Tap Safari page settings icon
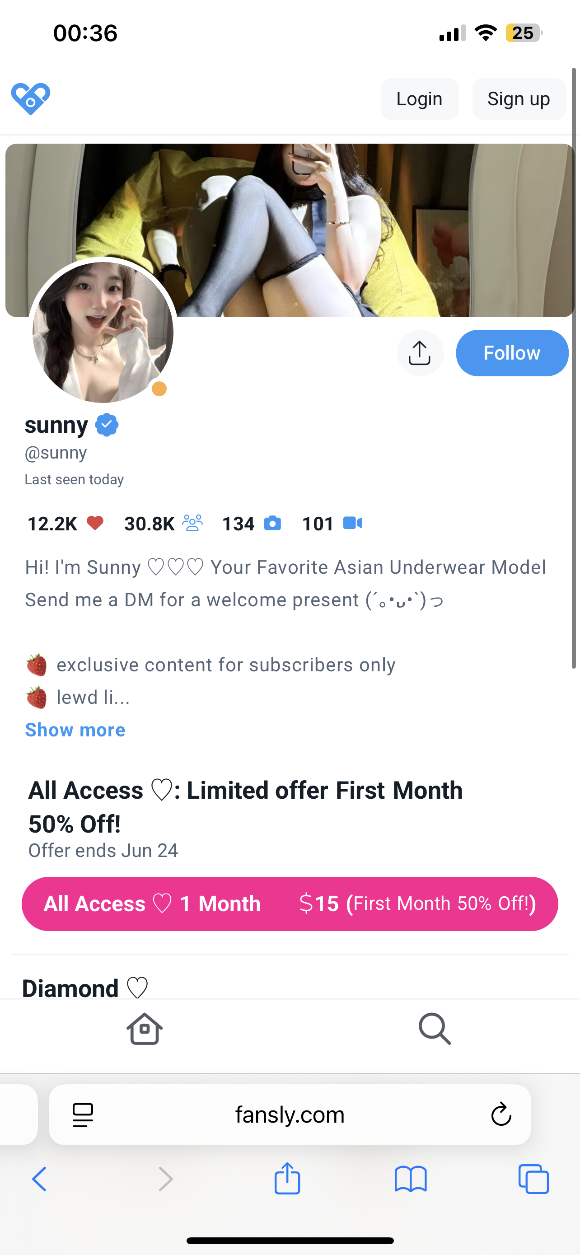580x1255 pixels. click(83, 1115)
